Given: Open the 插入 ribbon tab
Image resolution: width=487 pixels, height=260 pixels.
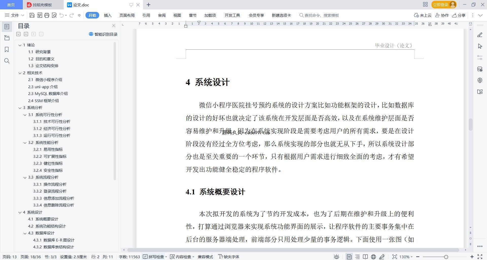Looking at the screenshot, I should point(108,15).
